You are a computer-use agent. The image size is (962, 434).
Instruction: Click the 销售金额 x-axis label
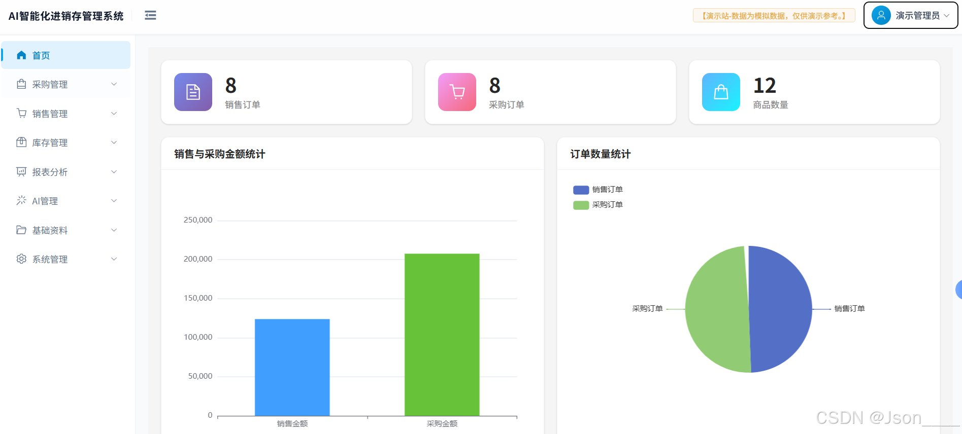point(292,424)
